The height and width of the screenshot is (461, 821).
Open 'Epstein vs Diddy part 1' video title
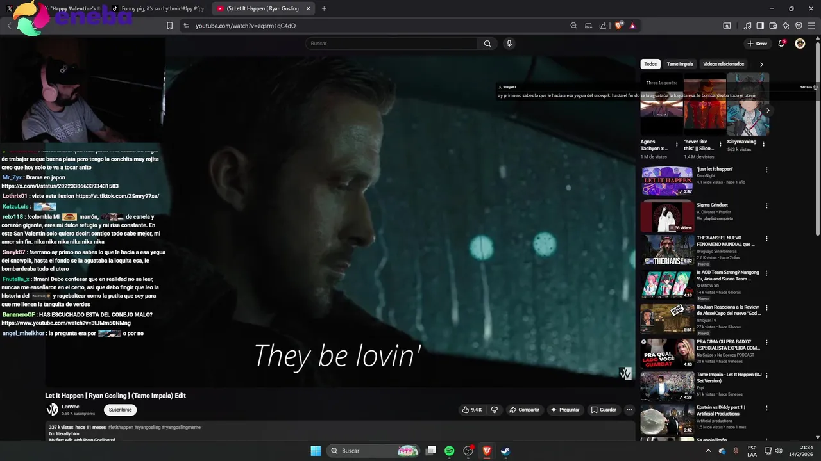click(x=721, y=410)
